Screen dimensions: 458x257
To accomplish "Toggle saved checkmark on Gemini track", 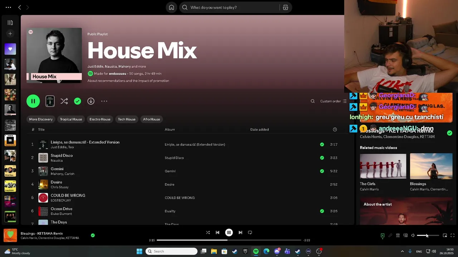I will pos(322,171).
